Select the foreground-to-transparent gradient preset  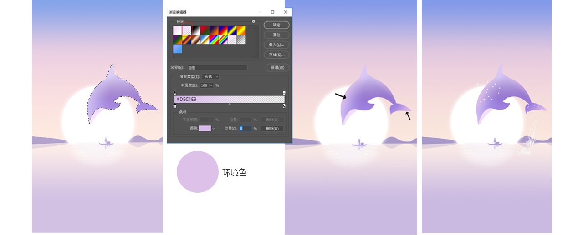[187, 30]
